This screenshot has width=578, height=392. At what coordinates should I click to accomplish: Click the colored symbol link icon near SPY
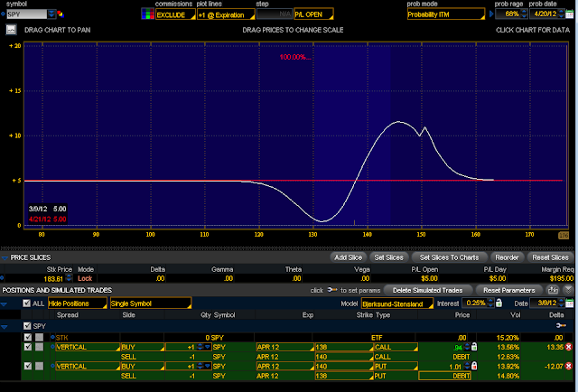(x=61, y=14)
